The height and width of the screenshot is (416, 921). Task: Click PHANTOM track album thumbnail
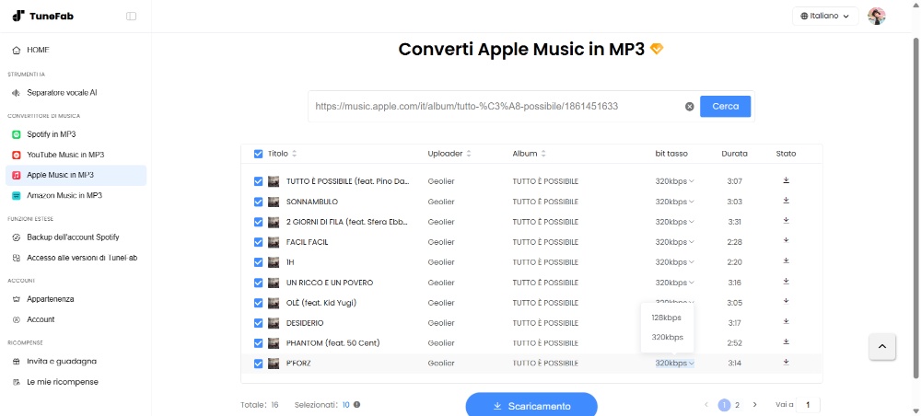274,343
